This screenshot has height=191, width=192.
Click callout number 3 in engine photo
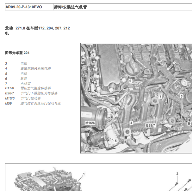click(x=182, y=96)
